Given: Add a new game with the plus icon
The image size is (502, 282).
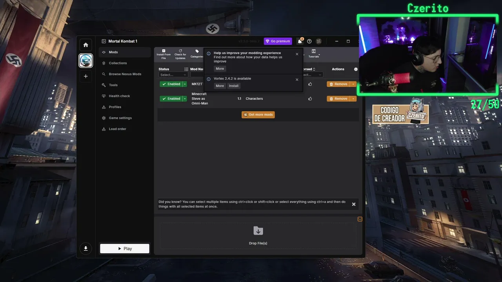Looking at the screenshot, I should (86, 76).
